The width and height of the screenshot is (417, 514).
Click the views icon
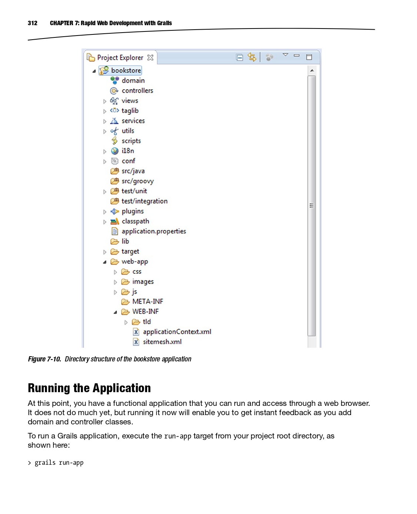(114, 101)
